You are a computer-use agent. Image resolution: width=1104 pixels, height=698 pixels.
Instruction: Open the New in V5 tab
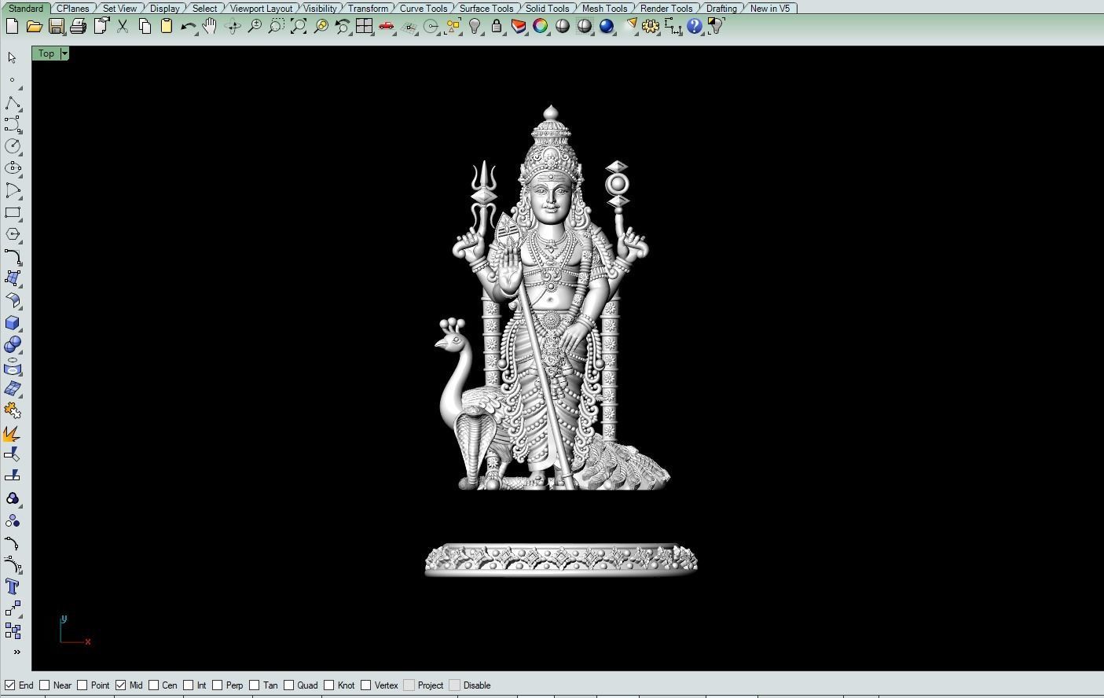point(770,8)
